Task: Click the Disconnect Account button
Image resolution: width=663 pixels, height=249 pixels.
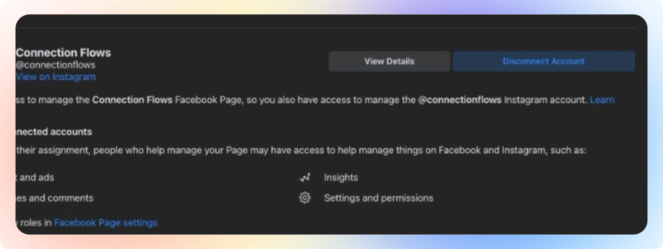Action: click(x=544, y=61)
